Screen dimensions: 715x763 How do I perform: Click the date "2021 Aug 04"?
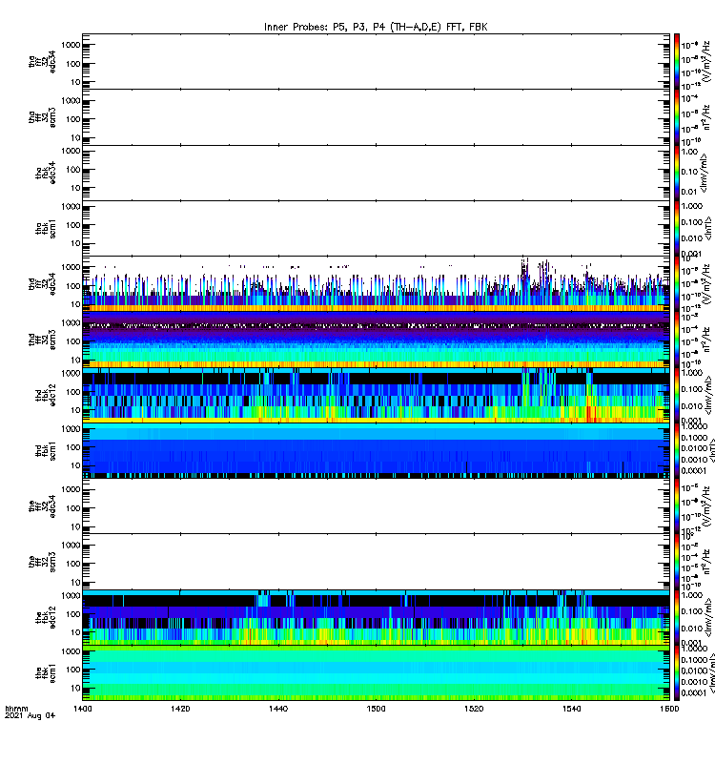click(x=30, y=716)
